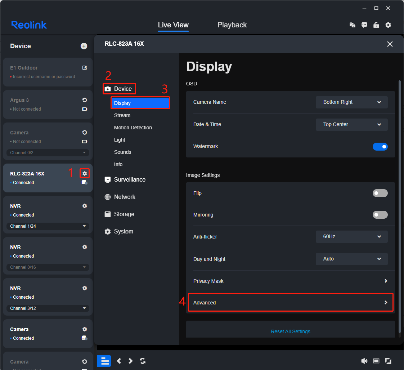Switch to the Playback tab
This screenshot has width=404, height=370.
[x=232, y=25]
